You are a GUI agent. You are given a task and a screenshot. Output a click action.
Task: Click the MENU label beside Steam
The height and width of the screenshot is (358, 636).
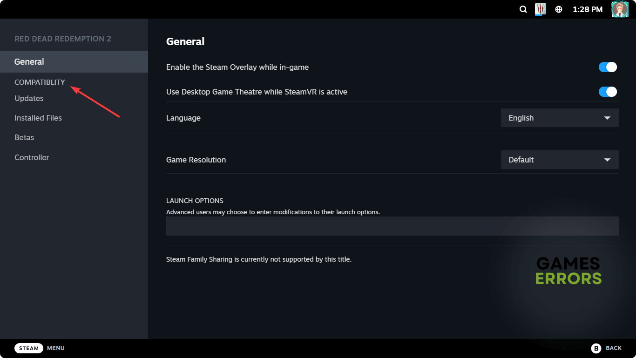tap(56, 348)
